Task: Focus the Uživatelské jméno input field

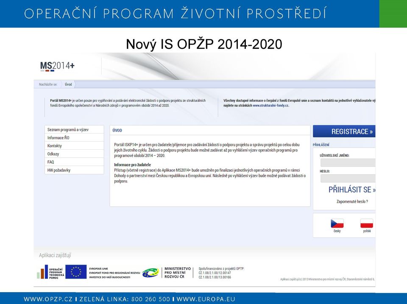Action: point(348,162)
